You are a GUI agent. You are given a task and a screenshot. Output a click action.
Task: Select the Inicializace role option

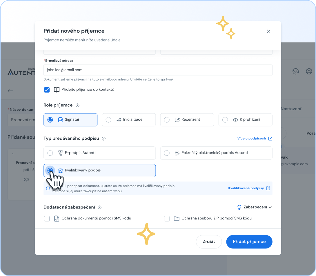click(129, 120)
